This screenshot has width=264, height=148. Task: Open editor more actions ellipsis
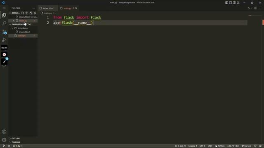pos(260,8)
